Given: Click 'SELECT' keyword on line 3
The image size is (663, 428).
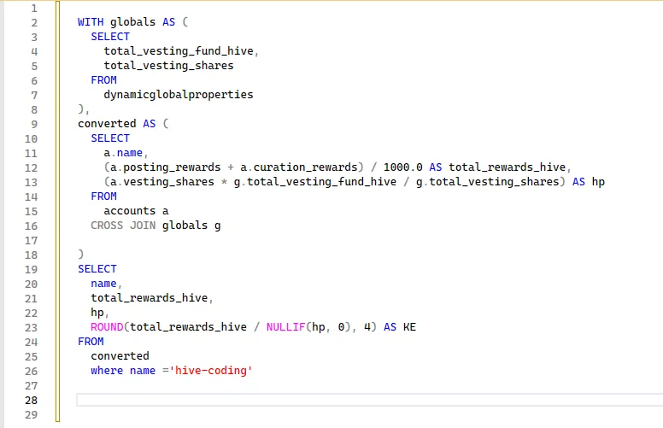Looking at the screenshot, I should (110, 37).
